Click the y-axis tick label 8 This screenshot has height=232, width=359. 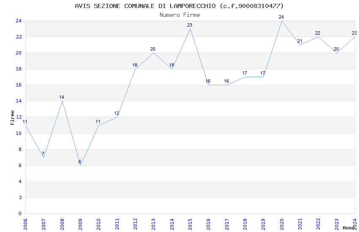tap(20, 149)
